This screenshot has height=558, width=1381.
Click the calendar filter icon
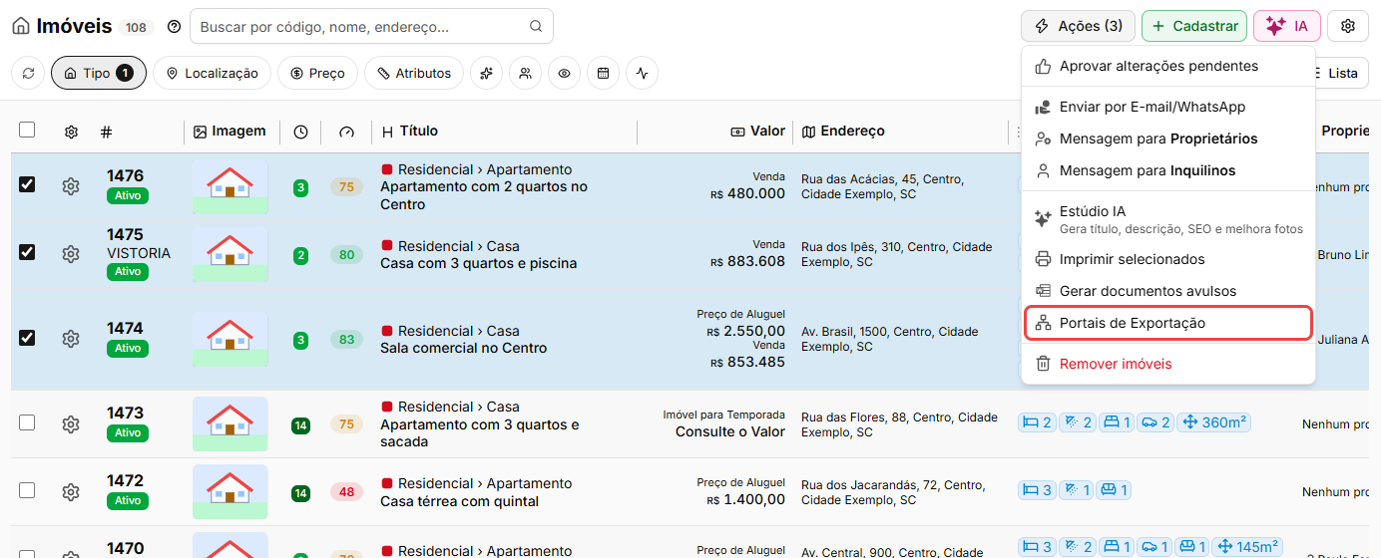[603, 73]
